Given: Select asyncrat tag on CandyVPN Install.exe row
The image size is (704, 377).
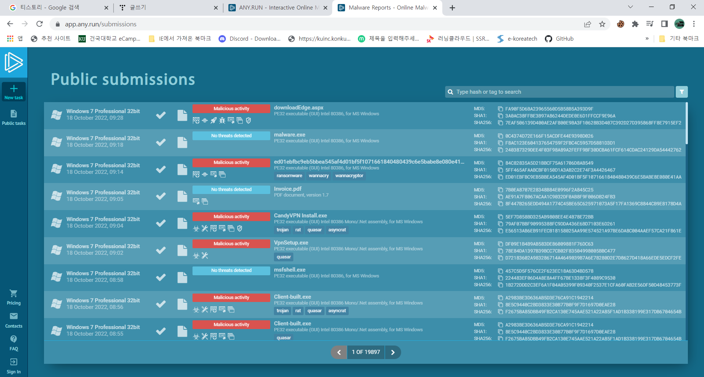Looking at the screenshot, I should 337,230.
